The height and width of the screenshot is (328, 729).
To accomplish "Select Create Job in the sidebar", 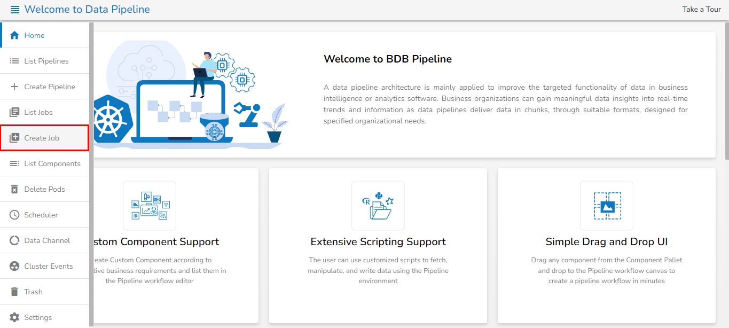I will 45,138.
